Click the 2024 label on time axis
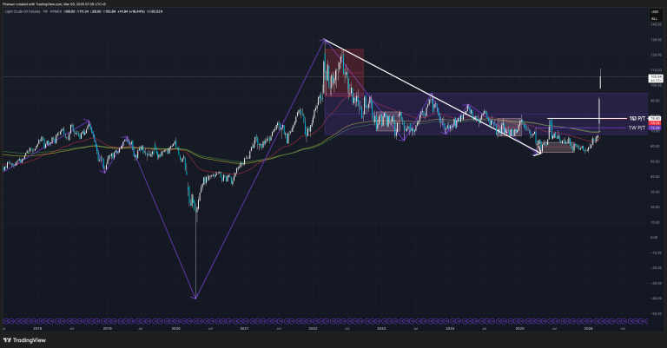 tap(450, 328)
